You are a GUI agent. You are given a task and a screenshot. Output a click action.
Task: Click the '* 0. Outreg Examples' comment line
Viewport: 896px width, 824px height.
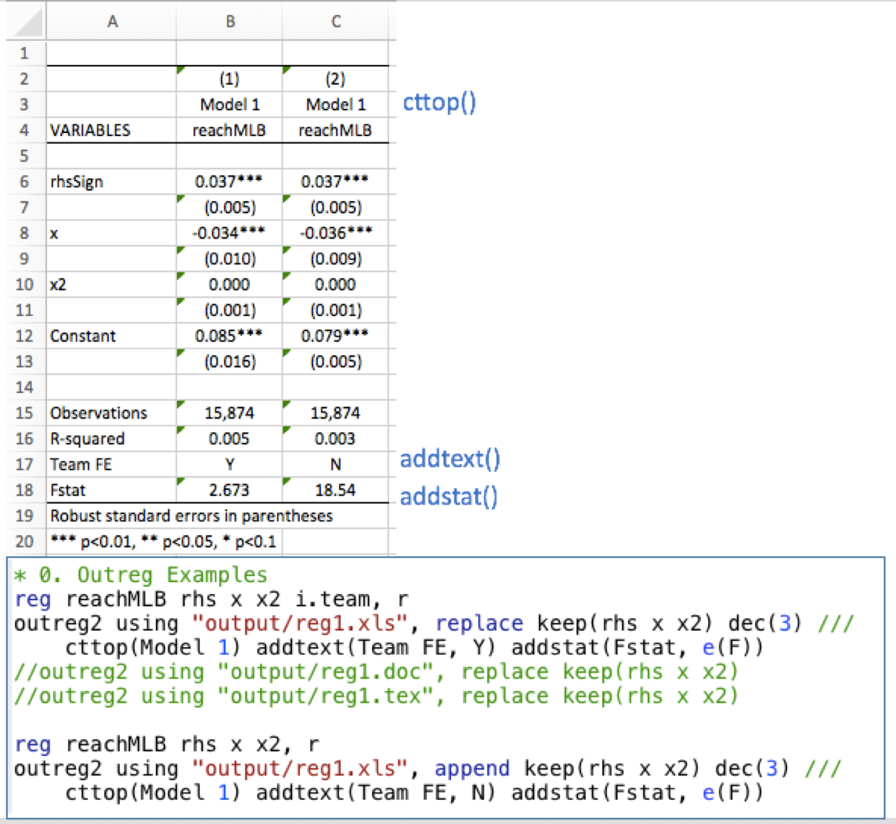140,574
